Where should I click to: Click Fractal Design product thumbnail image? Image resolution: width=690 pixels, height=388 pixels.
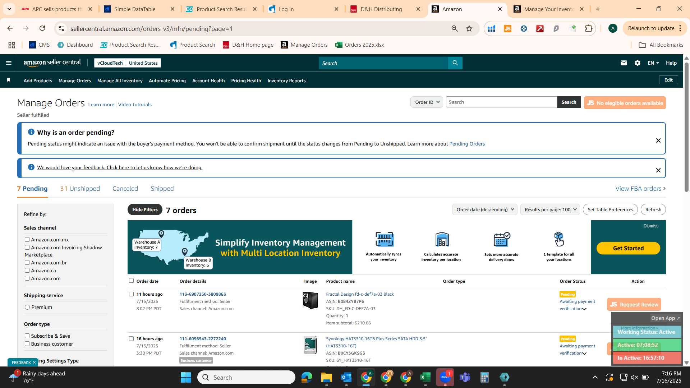point(310,301)
